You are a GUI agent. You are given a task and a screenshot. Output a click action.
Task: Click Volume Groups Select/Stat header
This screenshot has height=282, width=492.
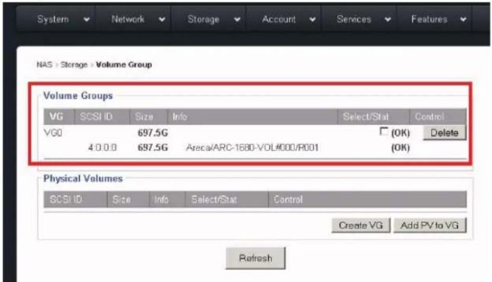(374, 117)
